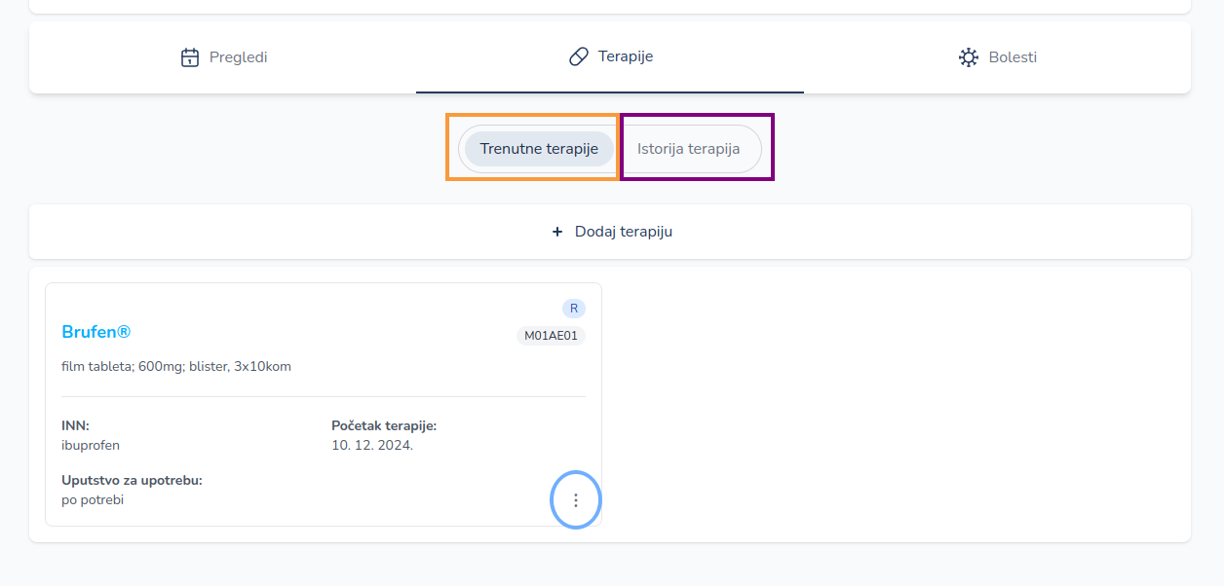Select the Trenutne terapije toggle

(538, 149)
